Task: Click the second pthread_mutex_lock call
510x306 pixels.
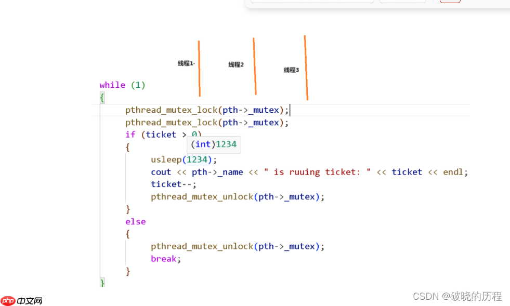Action: coord(171,123)
